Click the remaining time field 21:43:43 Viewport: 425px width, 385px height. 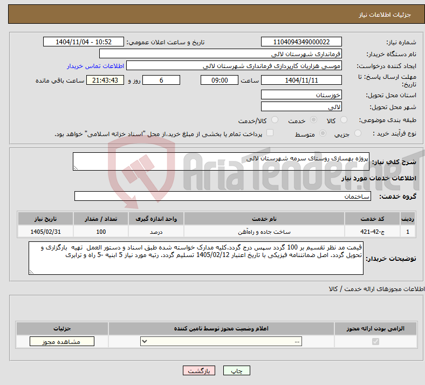[105, 80]
